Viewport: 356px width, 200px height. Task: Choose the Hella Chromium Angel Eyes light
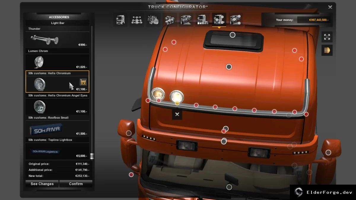(x=57, y=104)
